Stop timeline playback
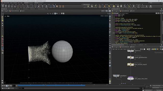Screen dimensions: 163x91 click(7, 86)
